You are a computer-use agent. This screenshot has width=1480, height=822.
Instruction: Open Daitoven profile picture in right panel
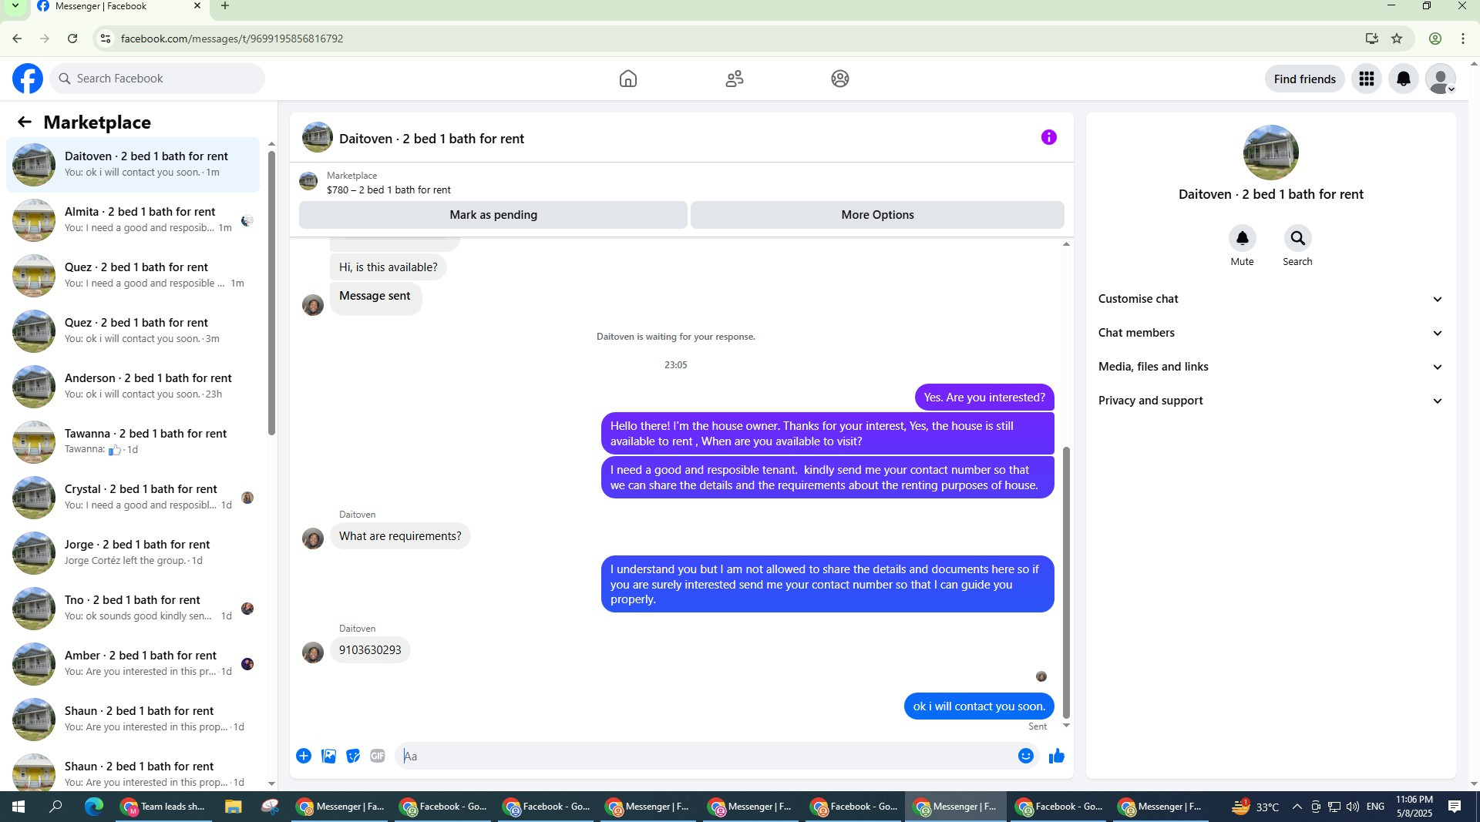(x=1270, y=153)
